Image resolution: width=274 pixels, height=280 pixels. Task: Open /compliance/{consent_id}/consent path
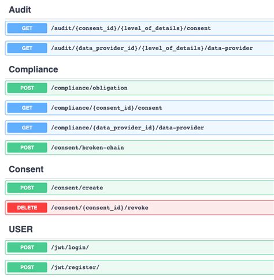coord(106,108)
